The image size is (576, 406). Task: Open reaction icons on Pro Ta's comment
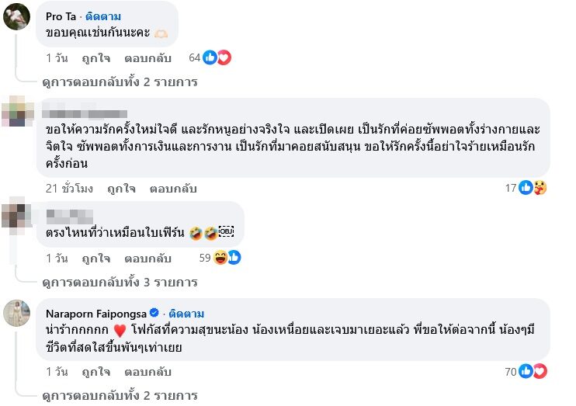coord(217,57)
